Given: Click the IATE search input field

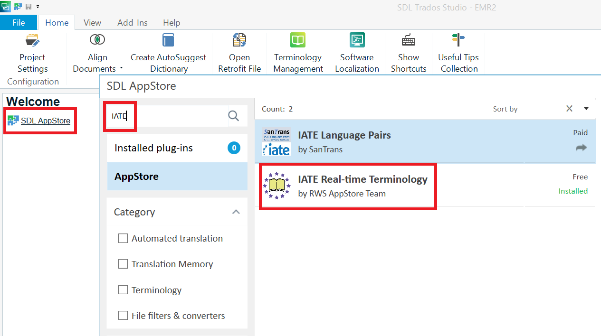Looking at the screenshot, I should pos(167,116).
